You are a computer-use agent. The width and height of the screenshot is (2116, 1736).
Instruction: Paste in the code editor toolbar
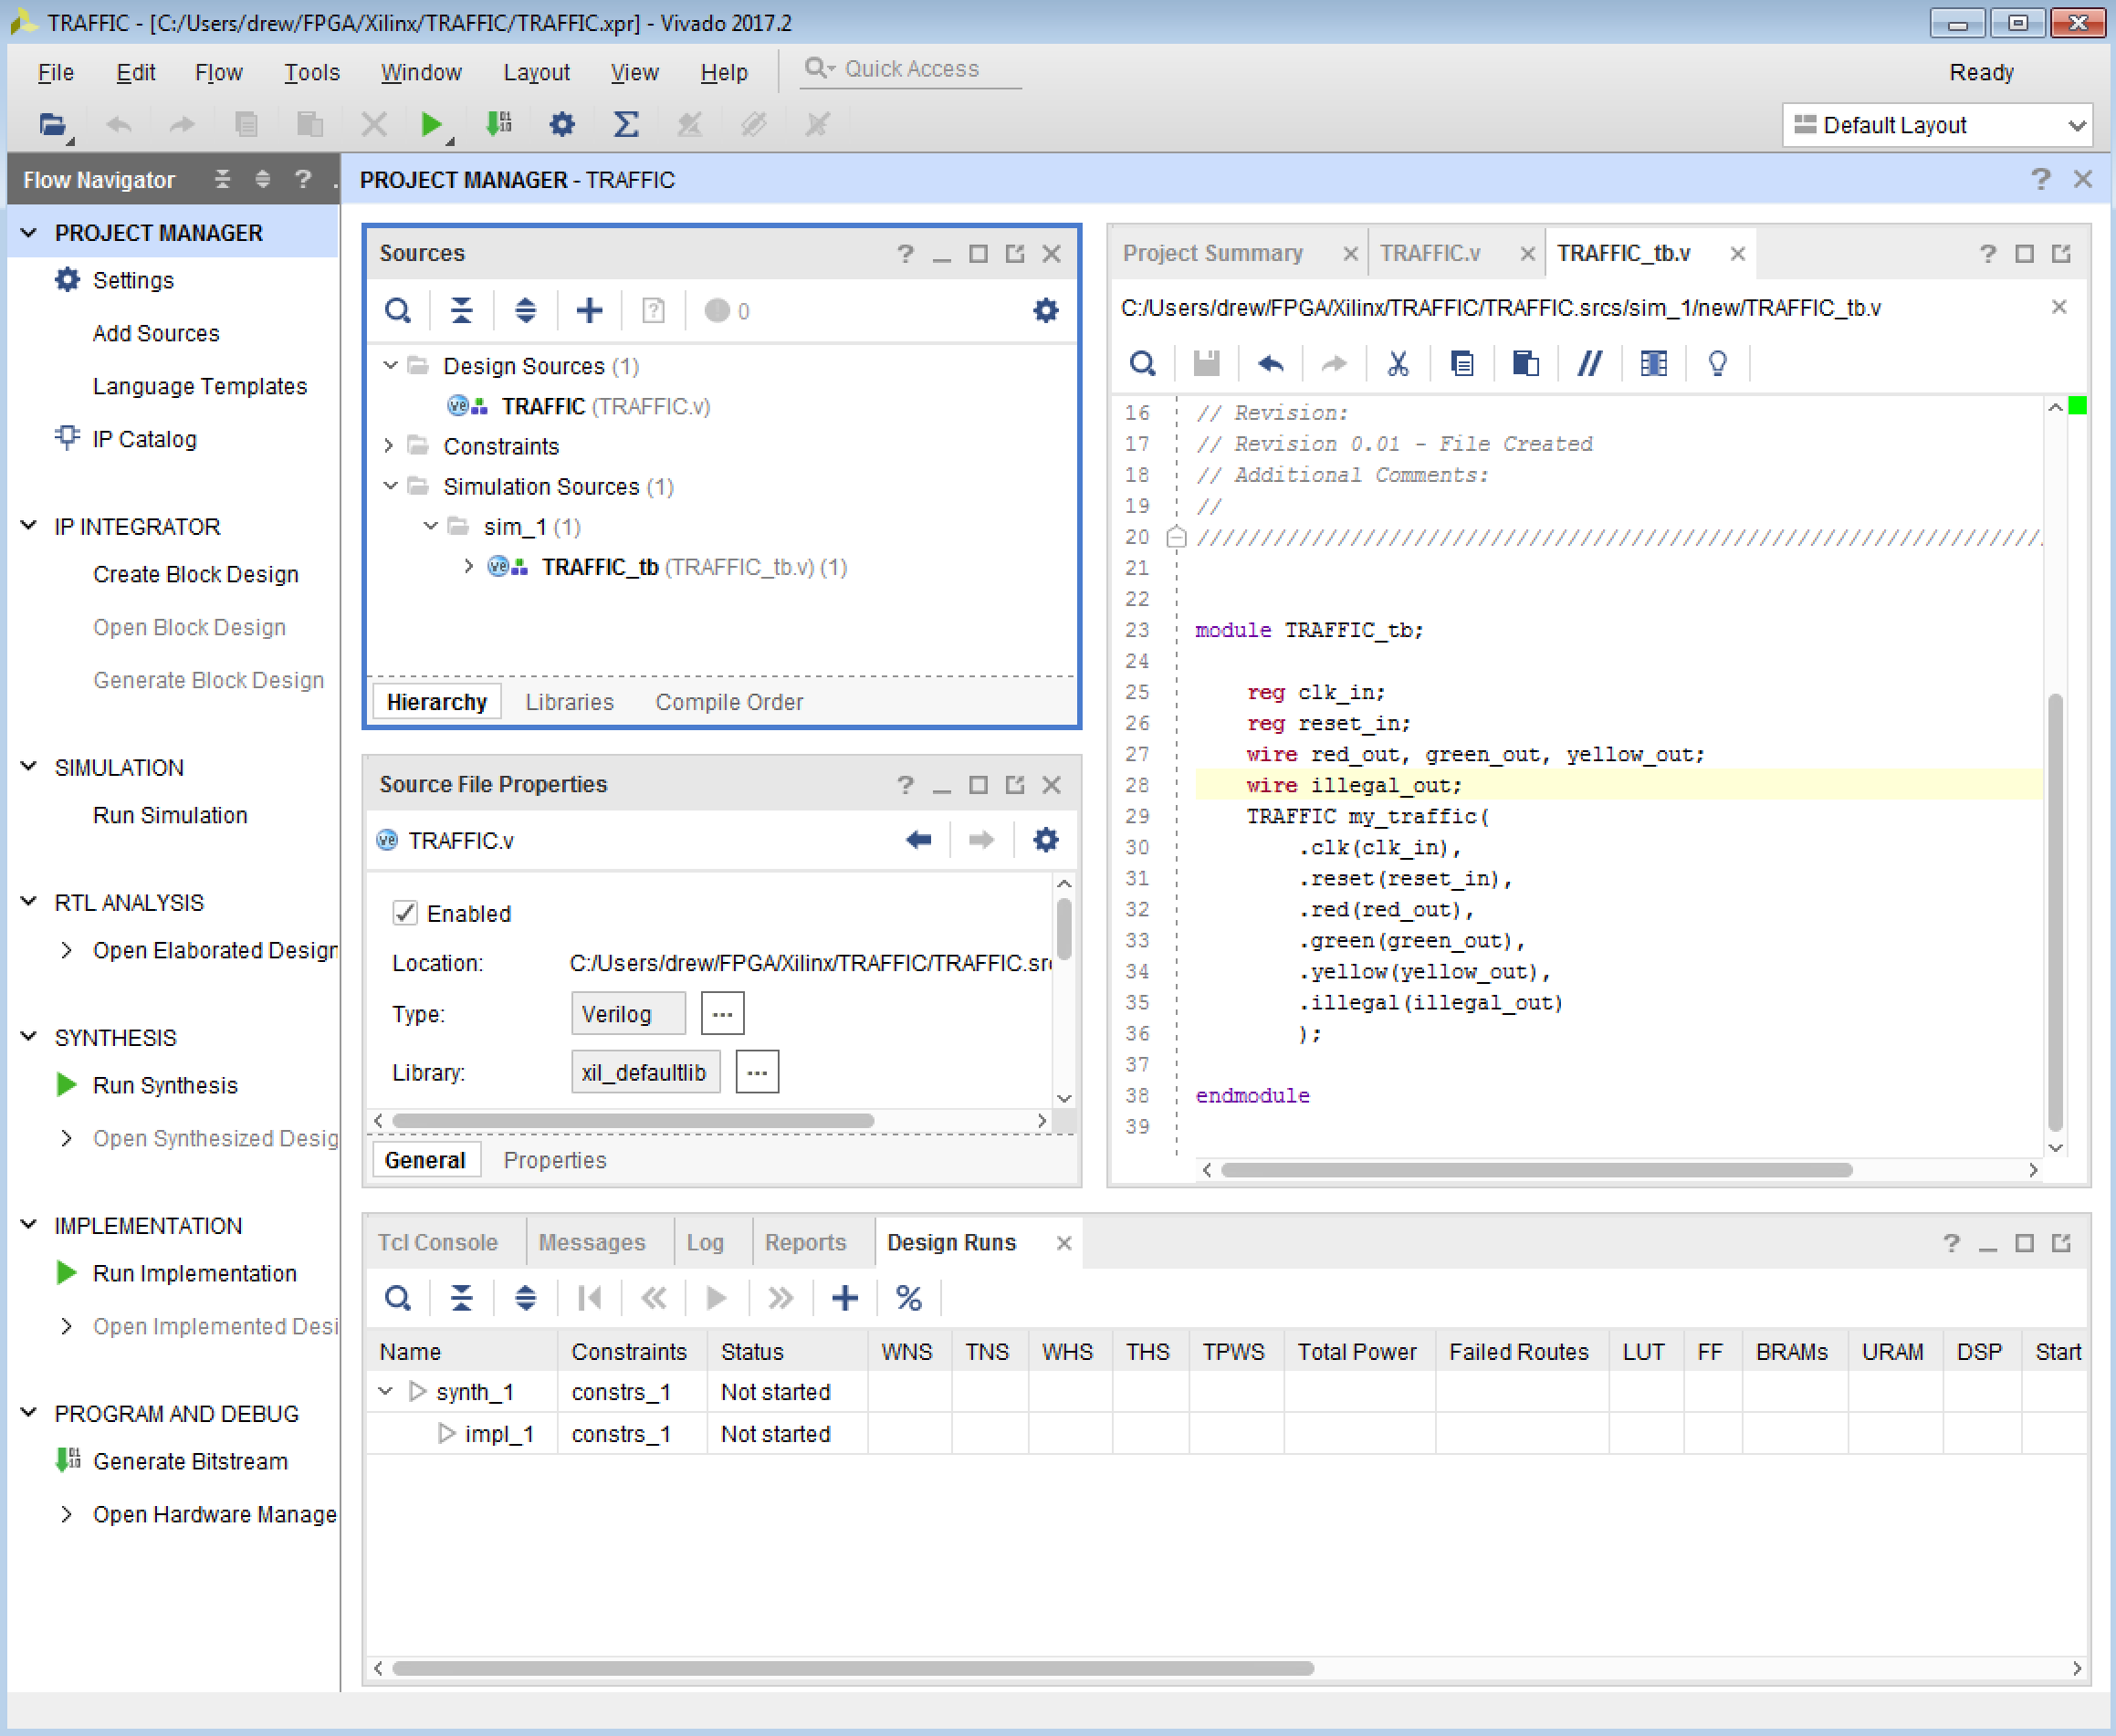point(1526,364)
